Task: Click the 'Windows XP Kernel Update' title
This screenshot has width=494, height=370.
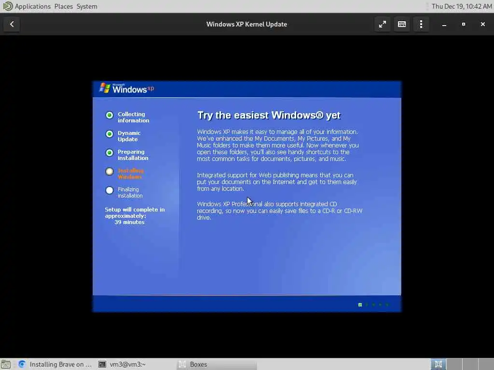Action: point(247,24)
